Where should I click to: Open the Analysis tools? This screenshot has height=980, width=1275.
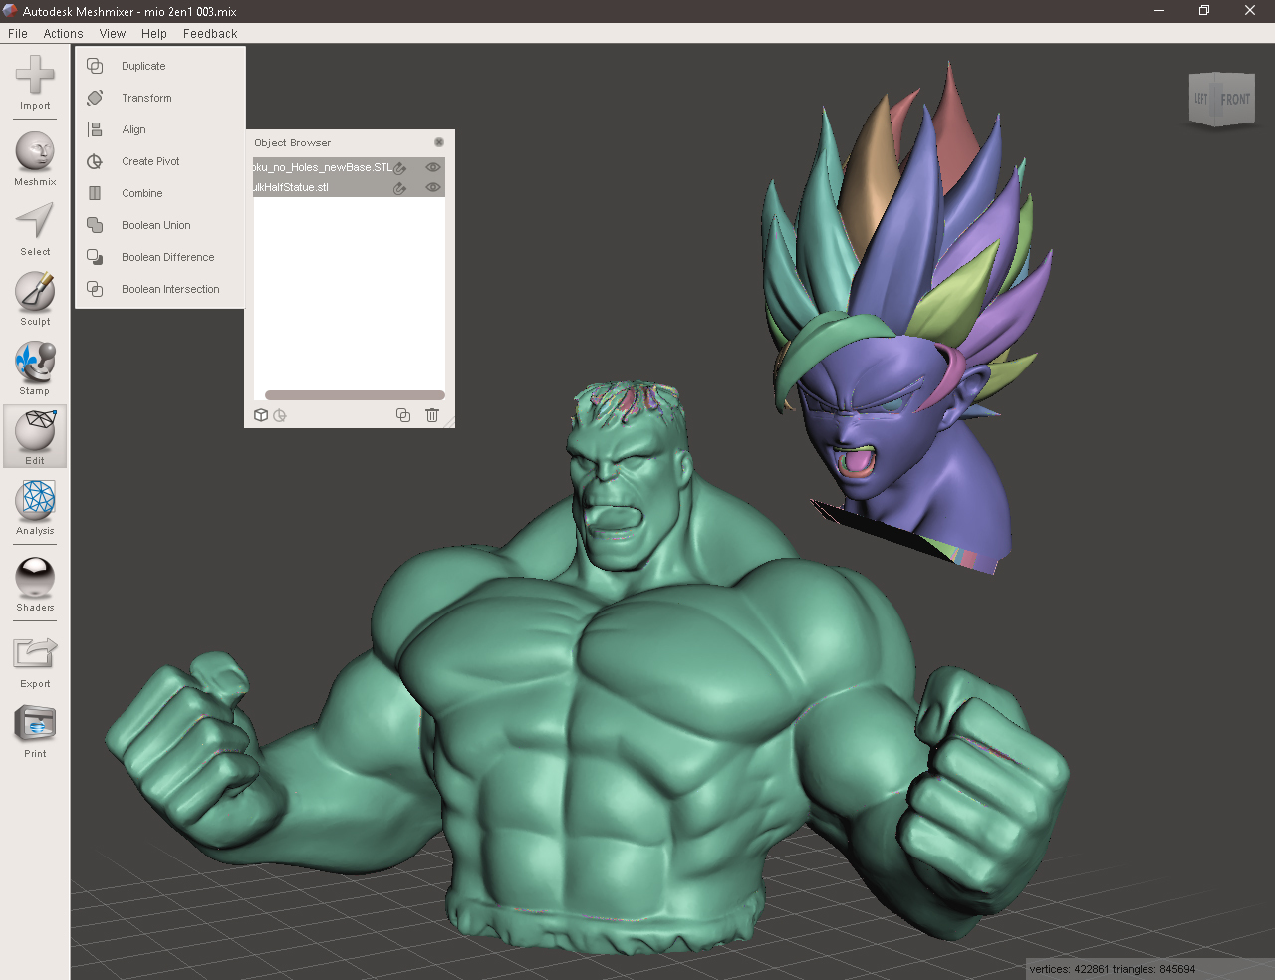point(35,508)
